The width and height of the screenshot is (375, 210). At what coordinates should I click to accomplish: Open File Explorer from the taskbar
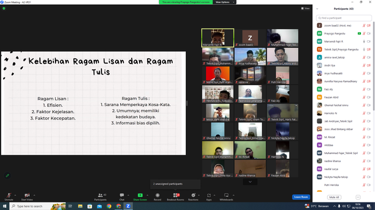coord(80,206)
